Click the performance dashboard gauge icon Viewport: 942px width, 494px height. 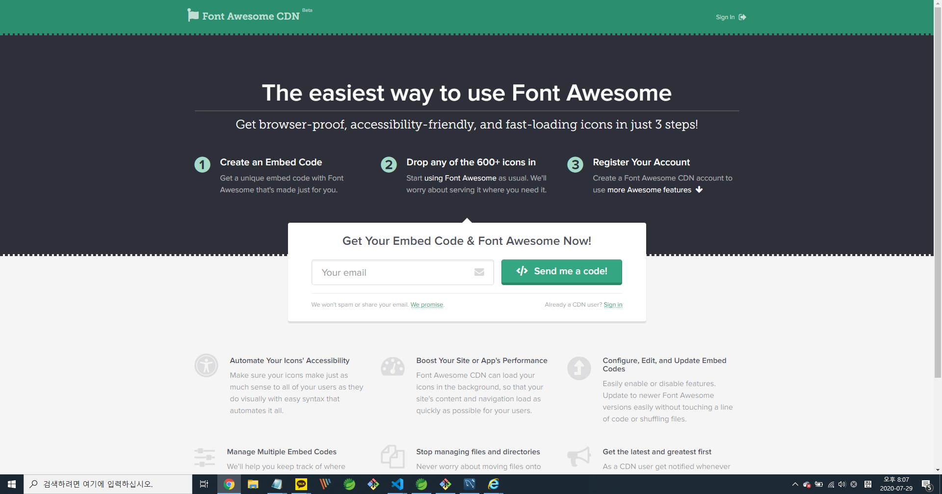click(392, 366)
